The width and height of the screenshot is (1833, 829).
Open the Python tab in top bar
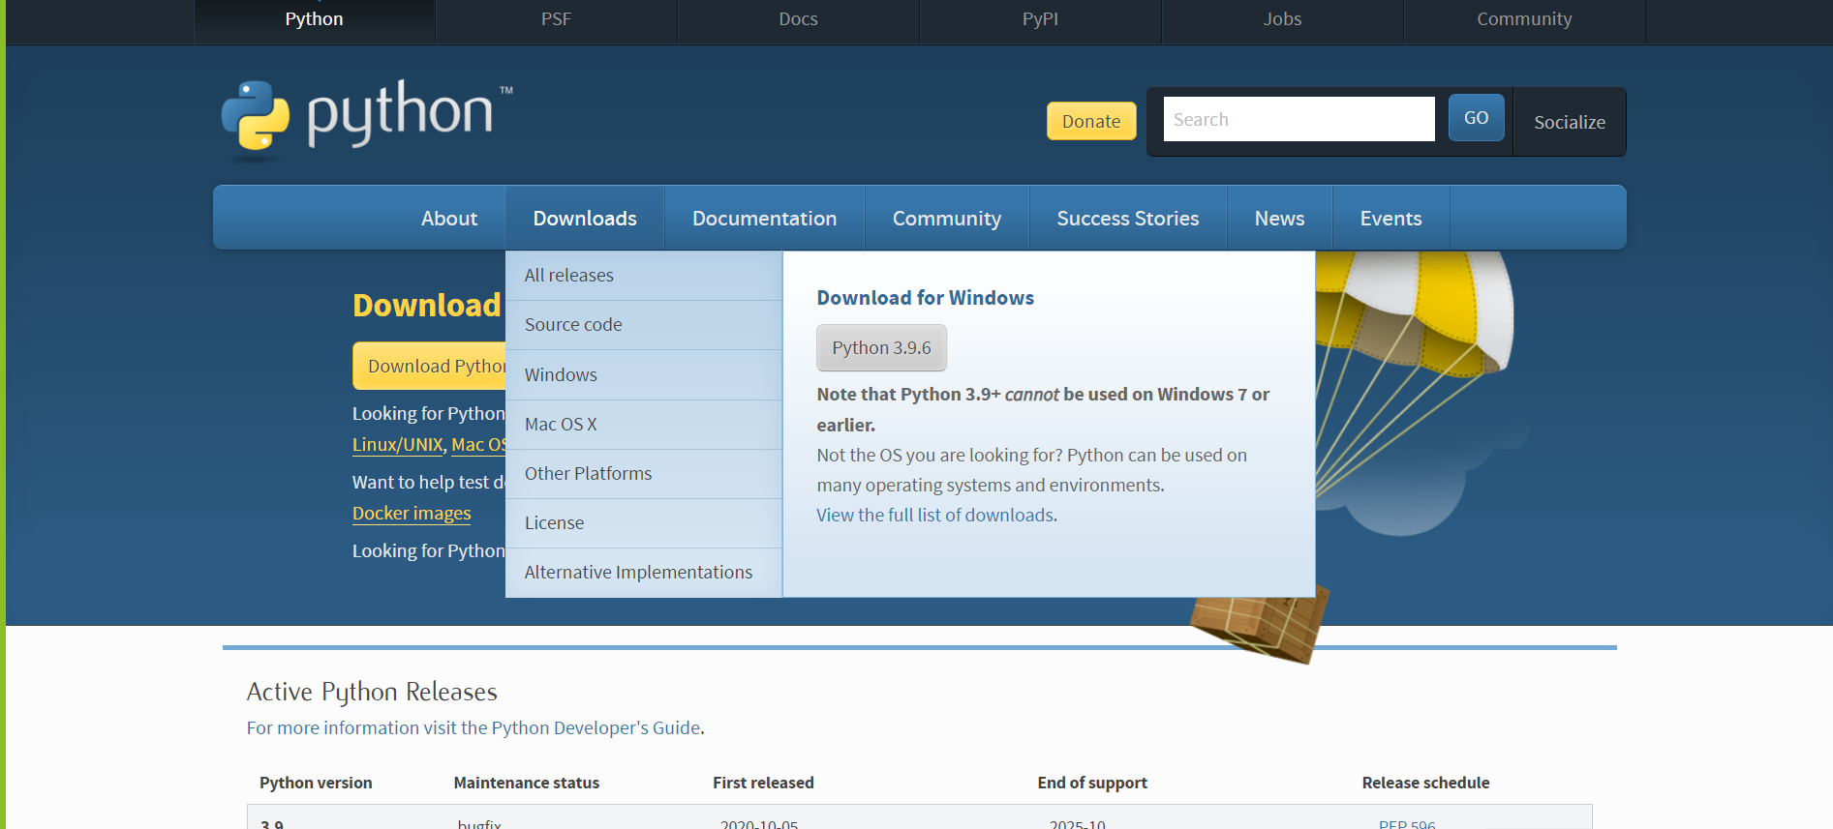click(x=314, y=19)
